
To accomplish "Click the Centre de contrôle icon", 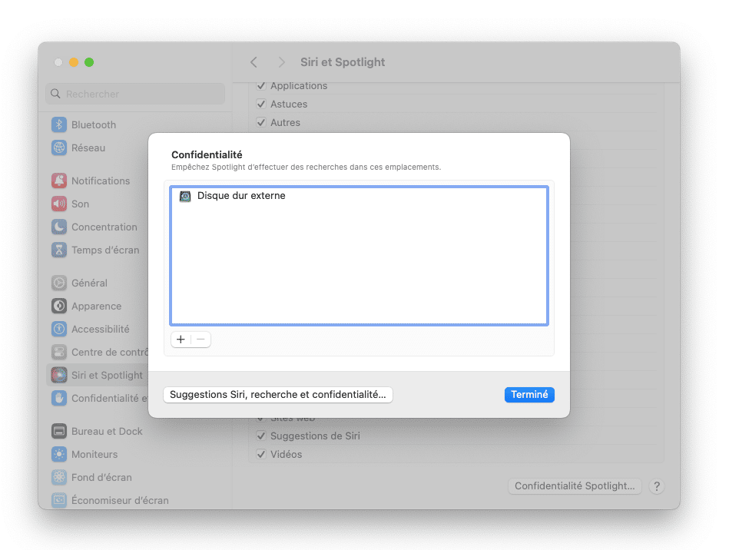I will pos(59,352).
